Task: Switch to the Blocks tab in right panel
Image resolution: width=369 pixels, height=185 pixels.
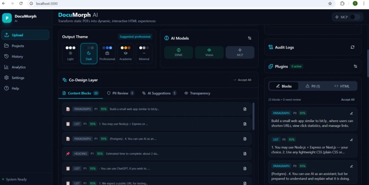Action: pos(283,86)
